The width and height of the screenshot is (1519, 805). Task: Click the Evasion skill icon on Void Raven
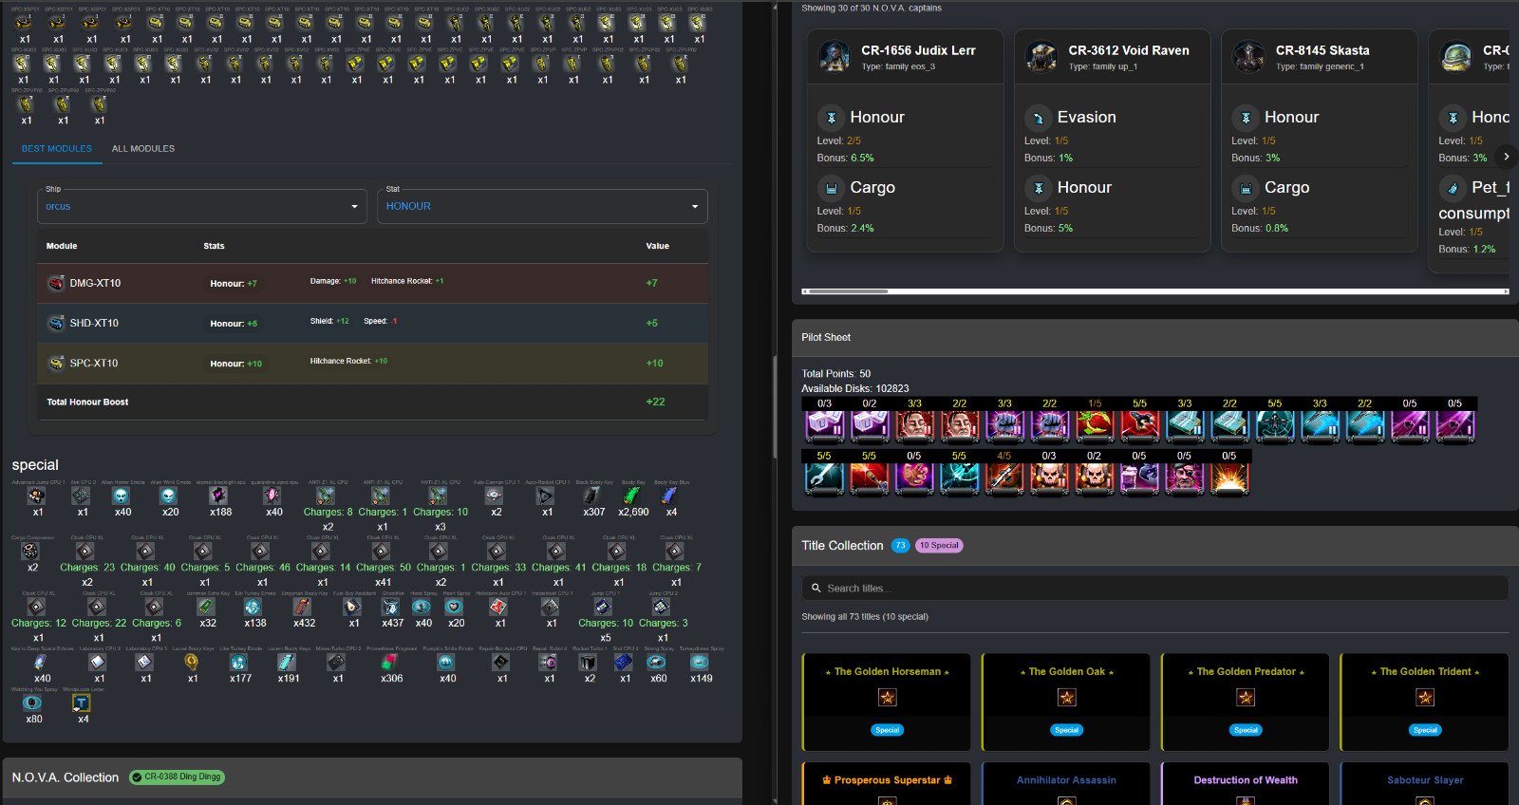(x=1039, y=118)
